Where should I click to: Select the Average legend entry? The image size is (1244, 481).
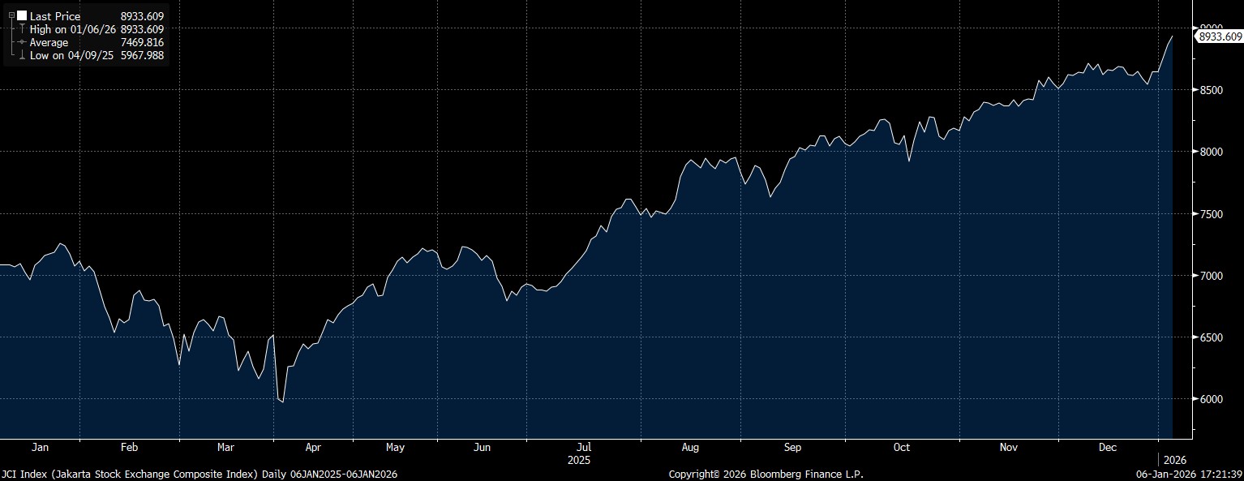click(49, 42)
